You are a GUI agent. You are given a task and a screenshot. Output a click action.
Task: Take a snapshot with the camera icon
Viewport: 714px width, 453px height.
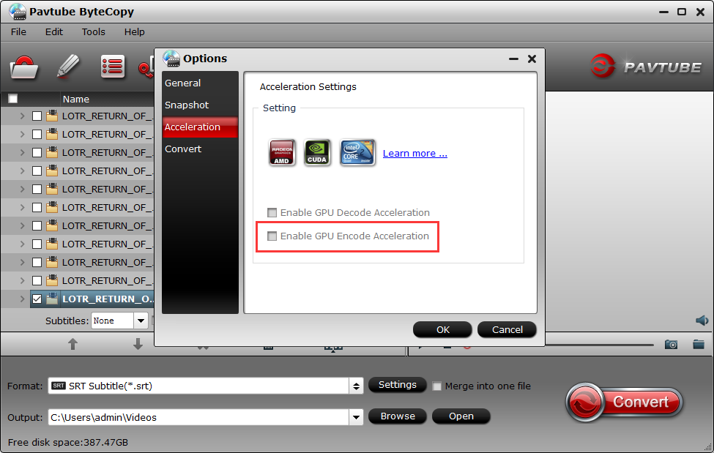671,344
